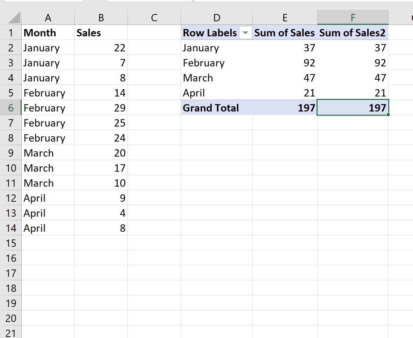Image resolution: width=413 pixels, height=338 pixels.
Task: Click the Sum of Sales header cell
Action: click(284, 33)
